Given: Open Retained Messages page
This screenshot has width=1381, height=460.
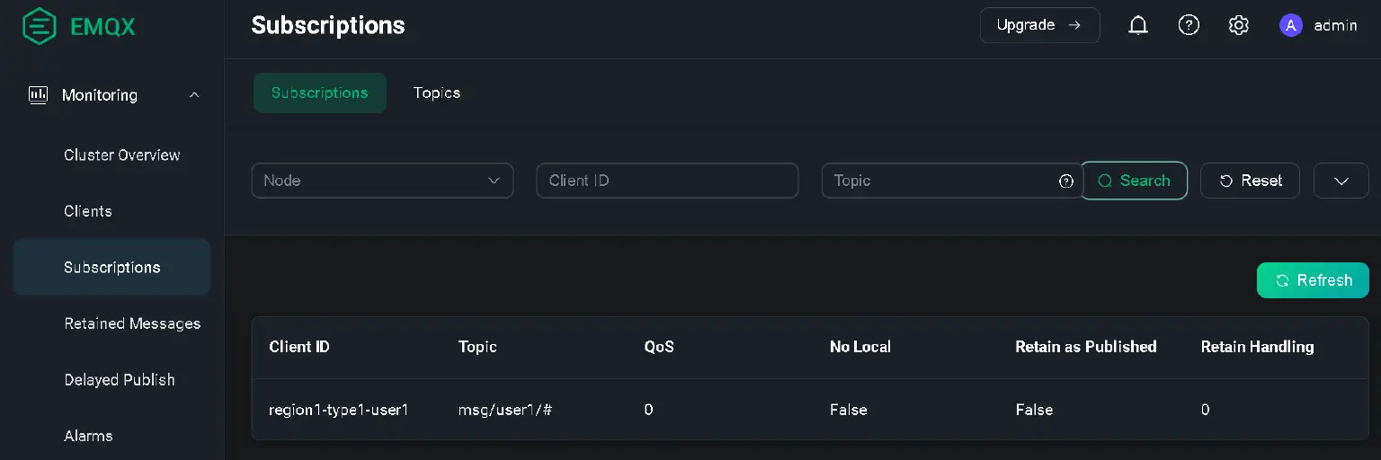Looking at the screenshot, I should pos(132,323).
